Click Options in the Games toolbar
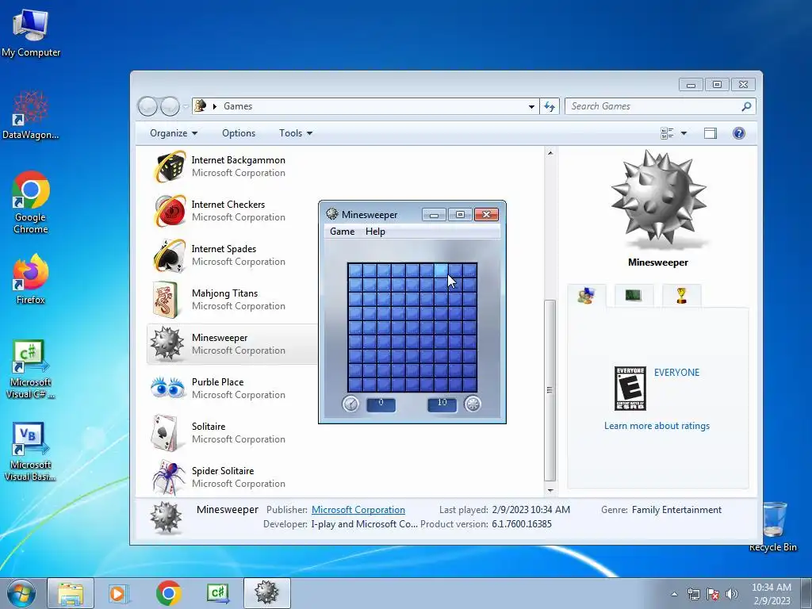 pyautogui.click(x=239, y=133)
